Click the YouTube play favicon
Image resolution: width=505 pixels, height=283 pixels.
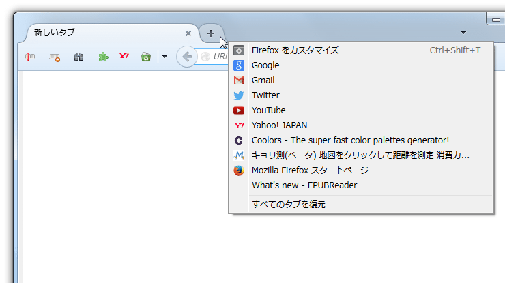(x=239, y=110)
